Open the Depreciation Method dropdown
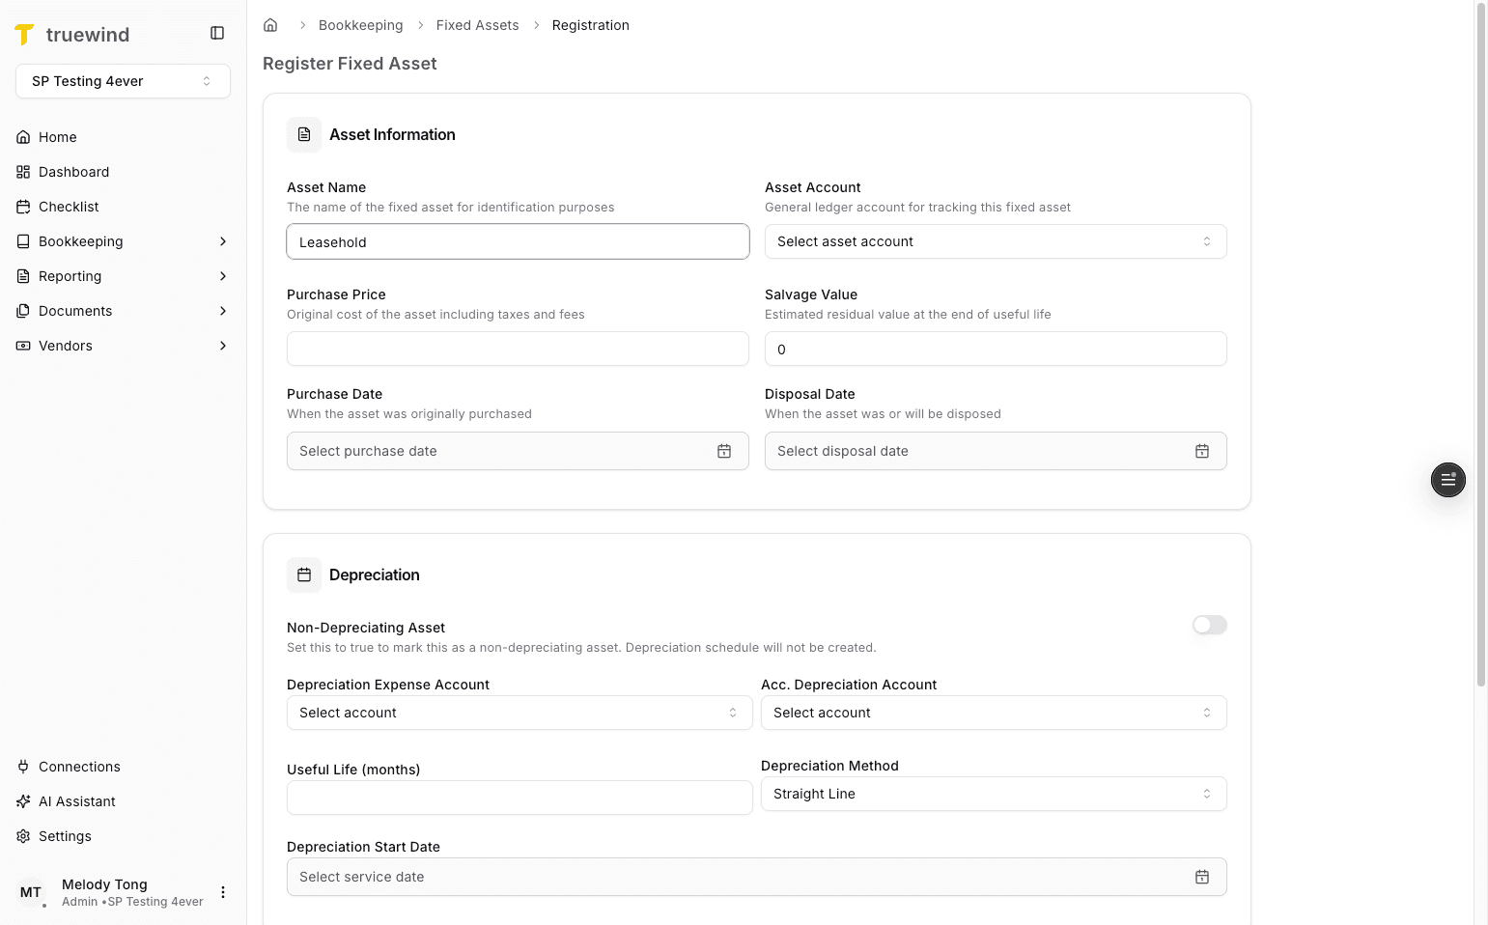The width and height of the screenshot is (1488, 925). [994, 794]
